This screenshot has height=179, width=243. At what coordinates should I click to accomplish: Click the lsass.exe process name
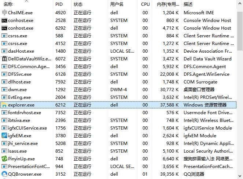point(17,151)
